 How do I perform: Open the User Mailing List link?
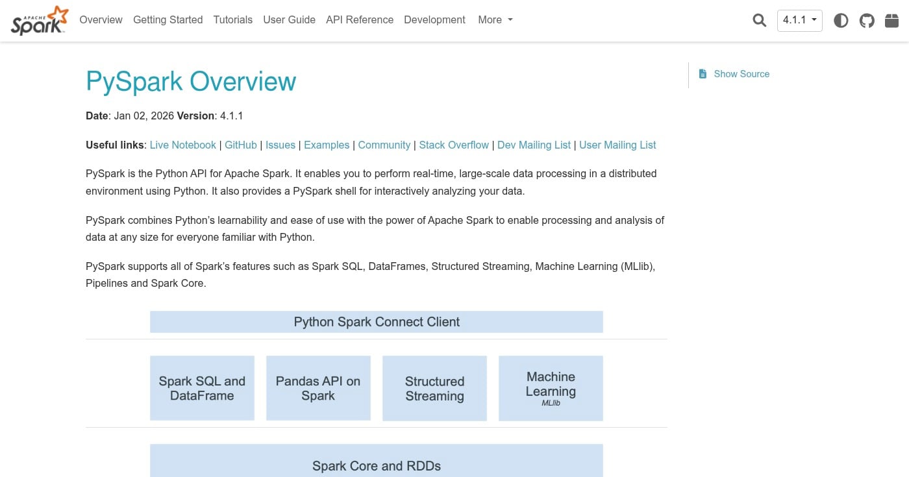tap(617, 145)
